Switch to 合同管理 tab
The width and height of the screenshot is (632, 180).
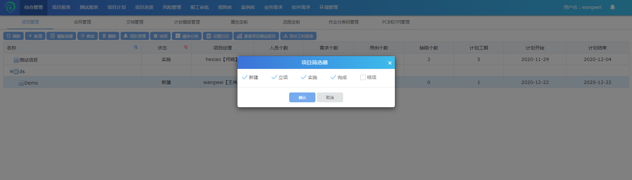point(82,22)
